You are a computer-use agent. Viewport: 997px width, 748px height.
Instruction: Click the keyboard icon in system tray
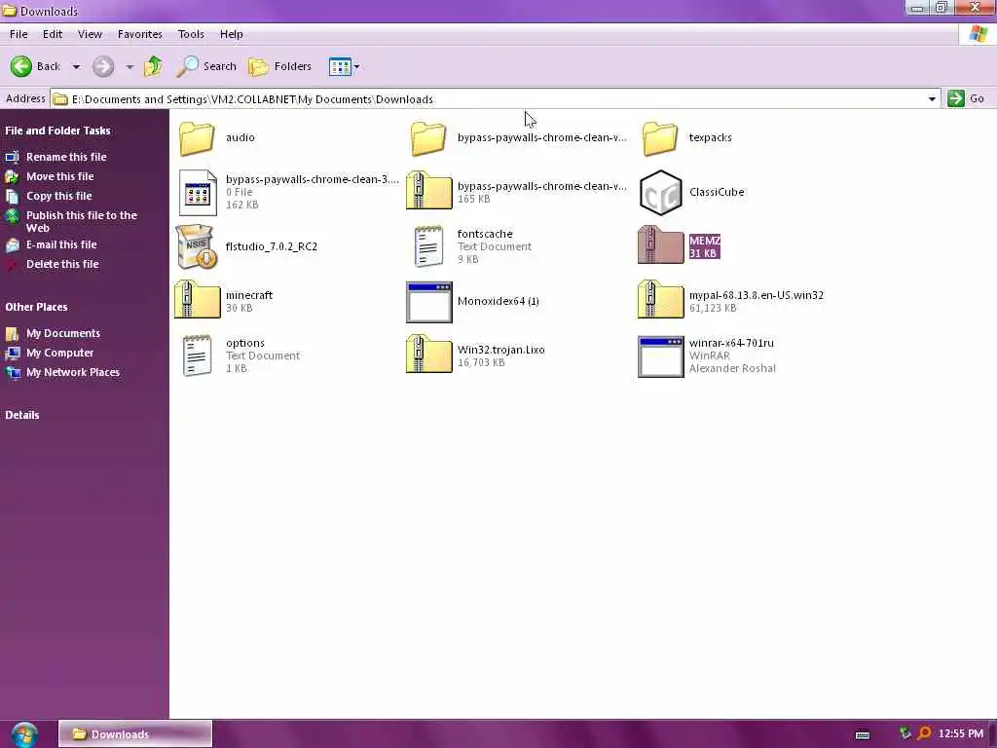pos(863,734)
